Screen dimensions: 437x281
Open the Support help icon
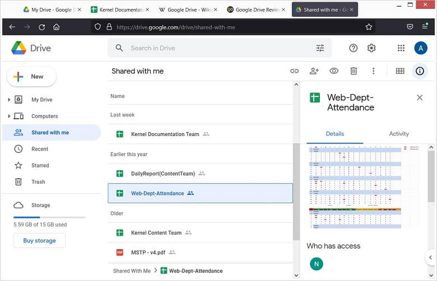(x=353, y=48)
